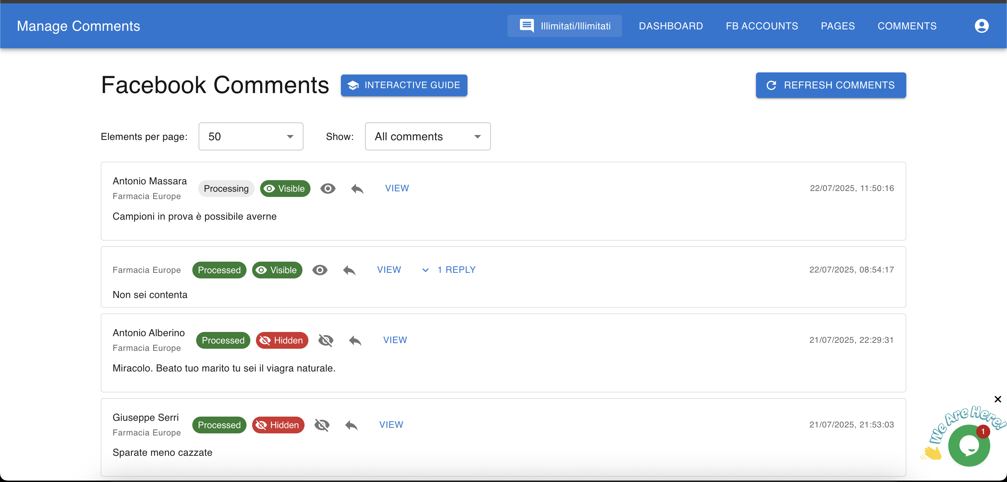Reply to Giuseppe Serri's comment via arrow icon
The height and width of the screenshot is (482, 1007).
pyautogui.click(x=351, y=425)
